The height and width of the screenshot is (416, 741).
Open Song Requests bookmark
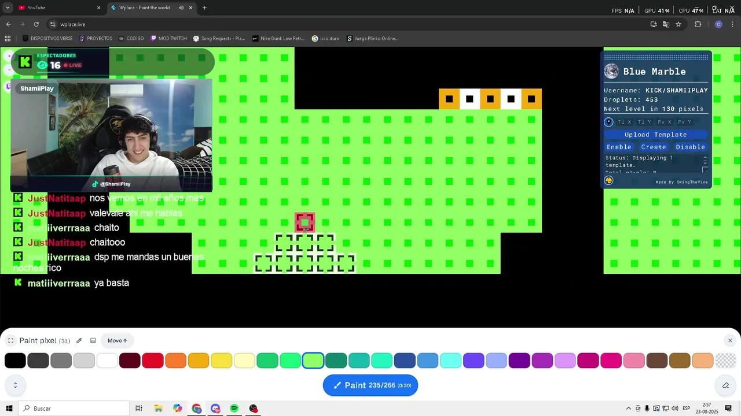219,39
